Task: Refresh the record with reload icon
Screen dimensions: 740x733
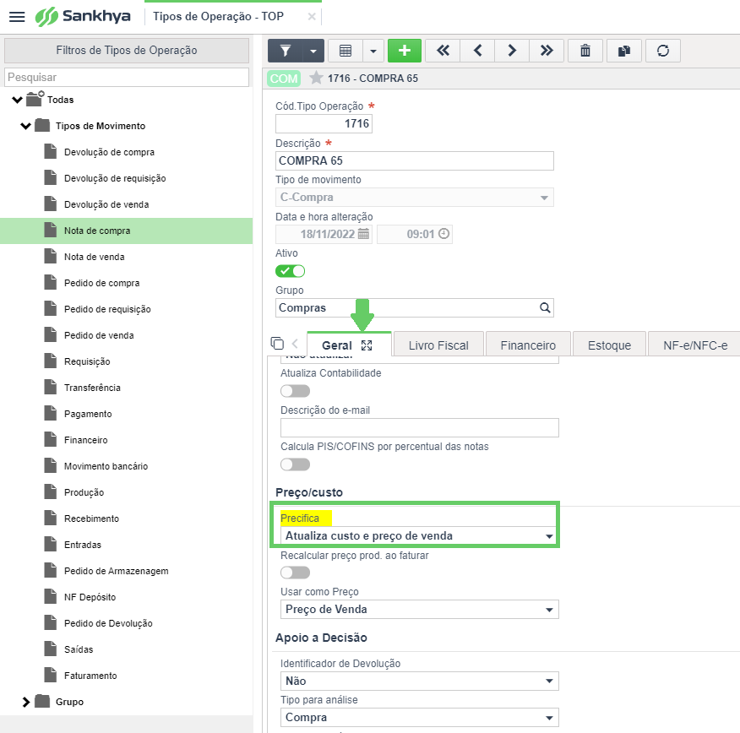Action: tap(663, 51)
